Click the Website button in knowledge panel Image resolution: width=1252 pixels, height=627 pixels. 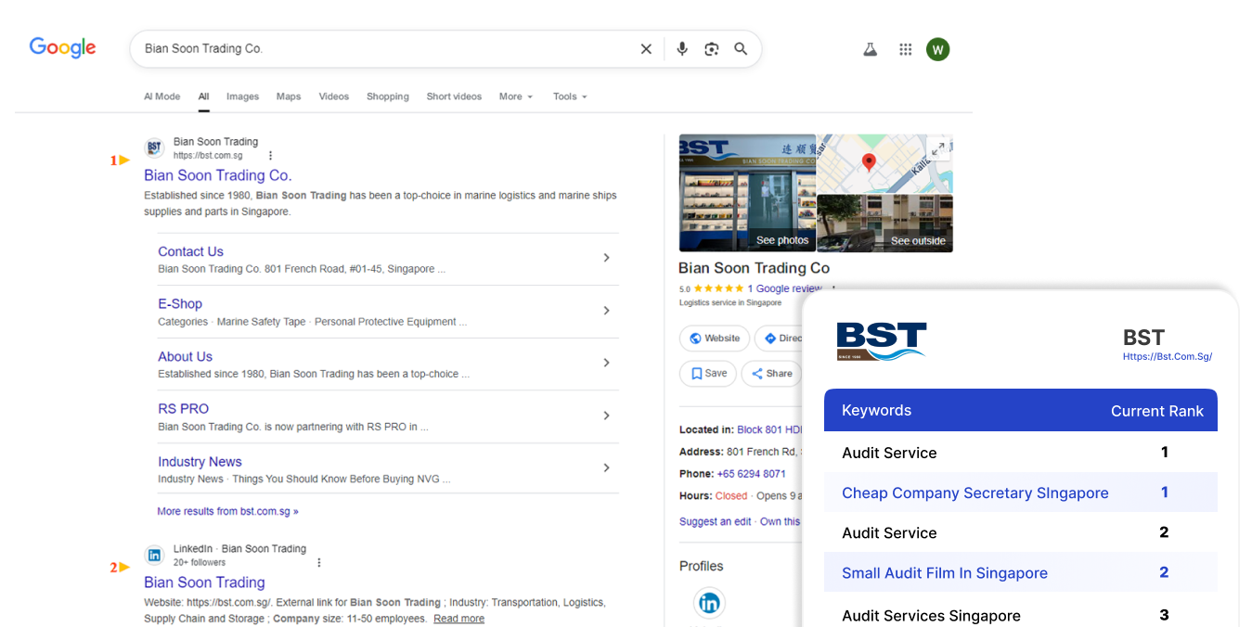pos(715,339)
